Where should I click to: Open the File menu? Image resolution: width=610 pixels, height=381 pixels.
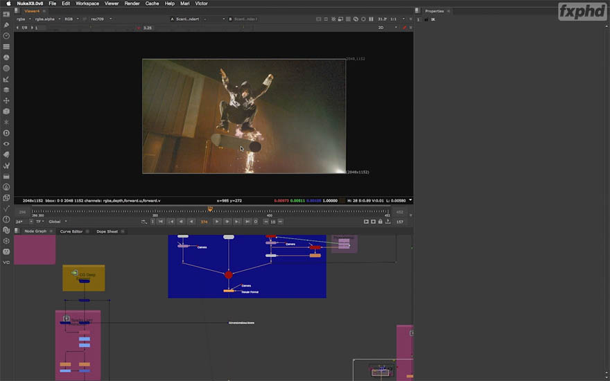[52, 3]
